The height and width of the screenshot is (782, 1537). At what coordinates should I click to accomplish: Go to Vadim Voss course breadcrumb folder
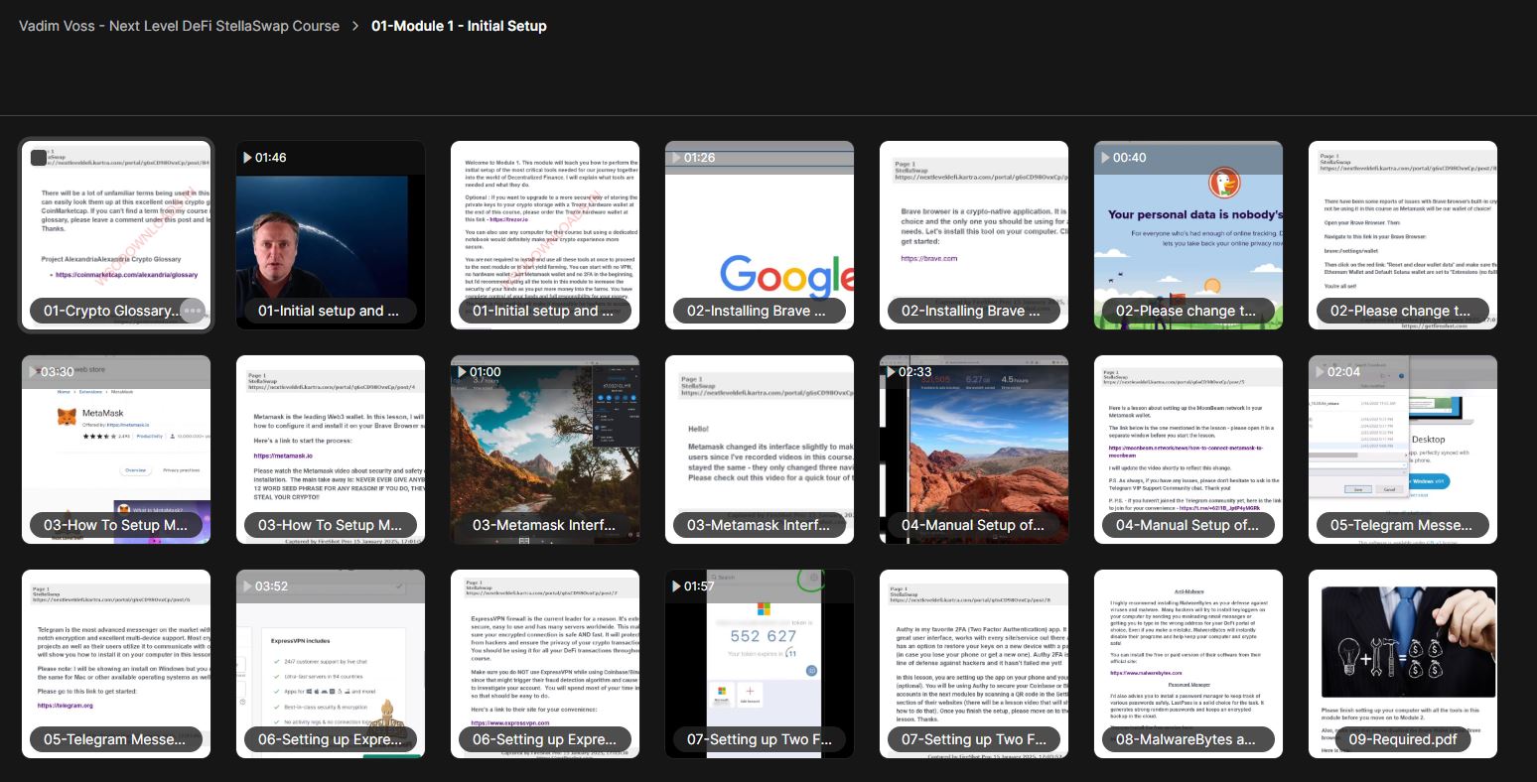pyautogui.click(x=179, y=26)
